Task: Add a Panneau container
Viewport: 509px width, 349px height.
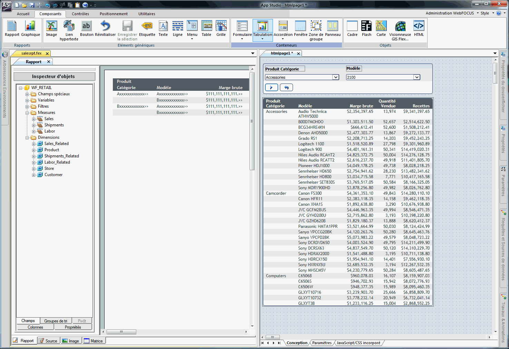Action: (333, 29)
